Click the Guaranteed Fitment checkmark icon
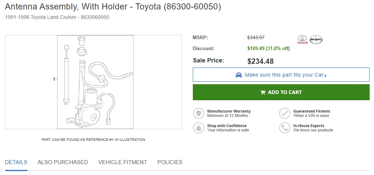The width and height of the screenshot is (374, 175). (285, 113)
